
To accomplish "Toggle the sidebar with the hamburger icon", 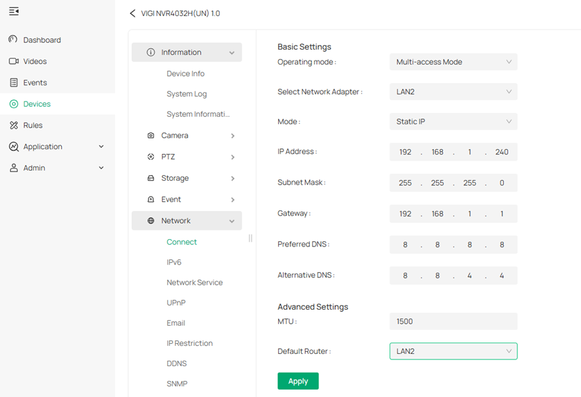I will (x=13, y=11).
